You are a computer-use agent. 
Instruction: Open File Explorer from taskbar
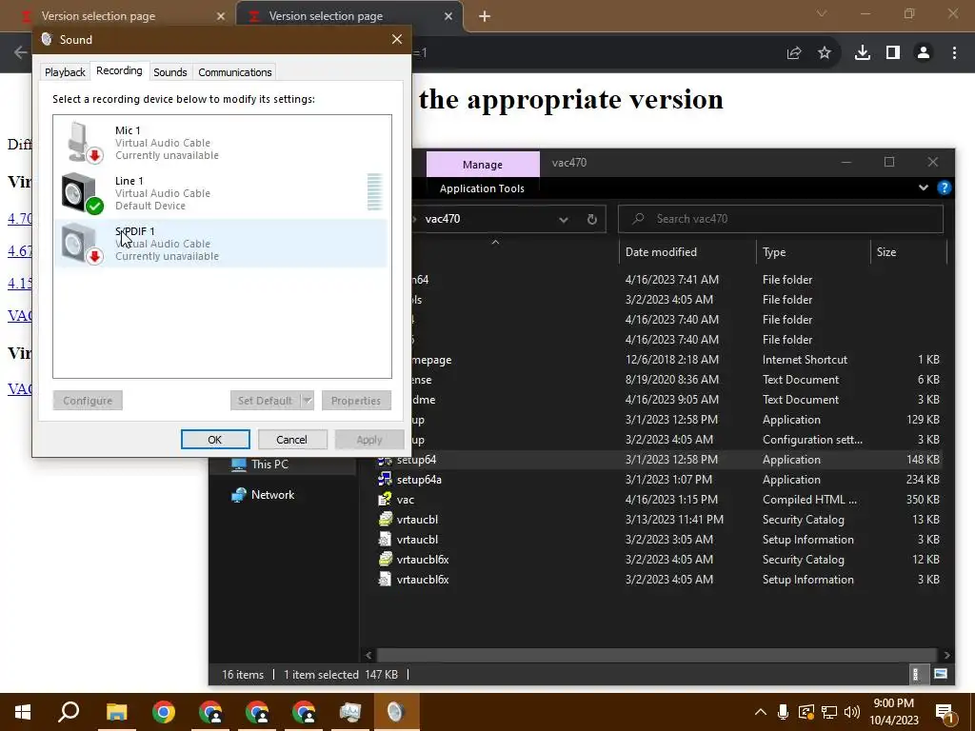pos(116,712)
